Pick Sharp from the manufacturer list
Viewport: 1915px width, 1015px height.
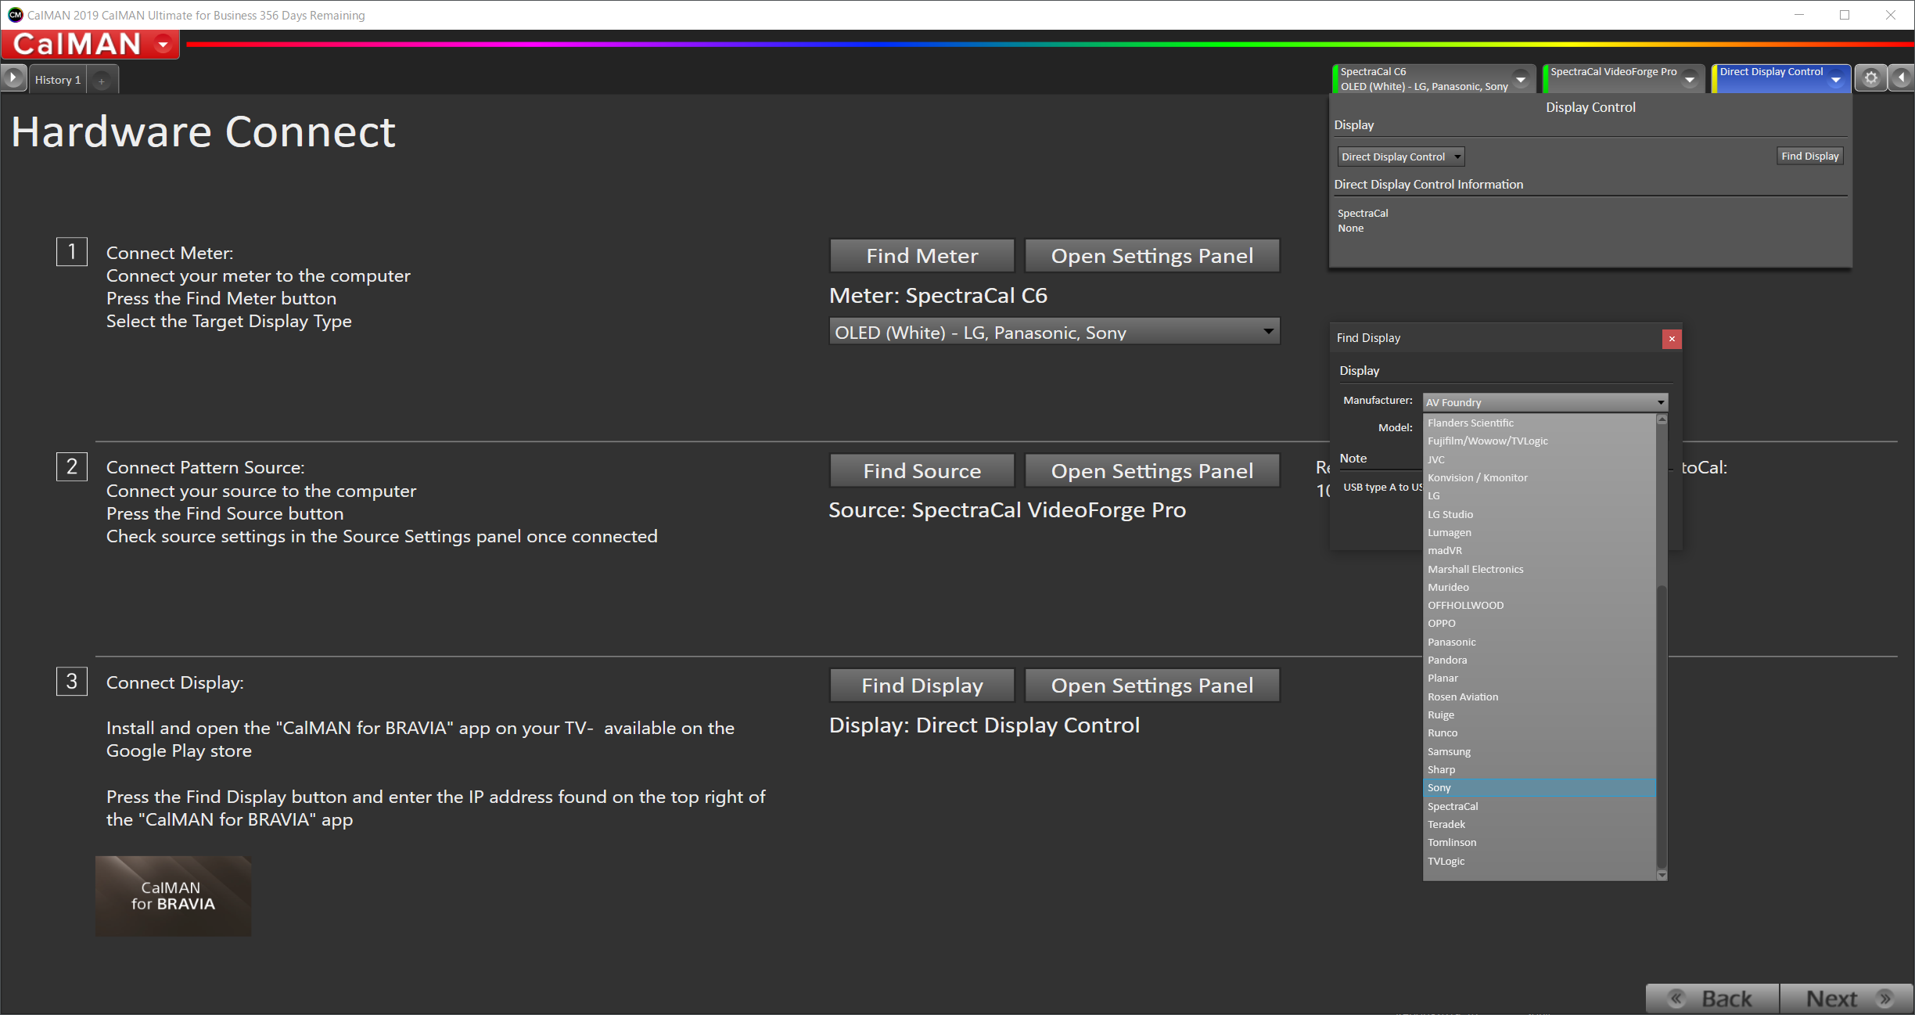pyautogui.click(x=1540, y=769)
